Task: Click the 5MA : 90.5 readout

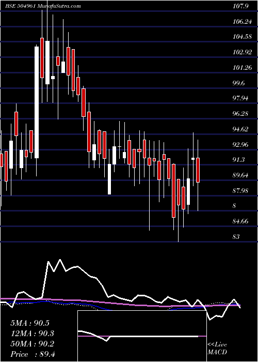Action: pos(30,323)
